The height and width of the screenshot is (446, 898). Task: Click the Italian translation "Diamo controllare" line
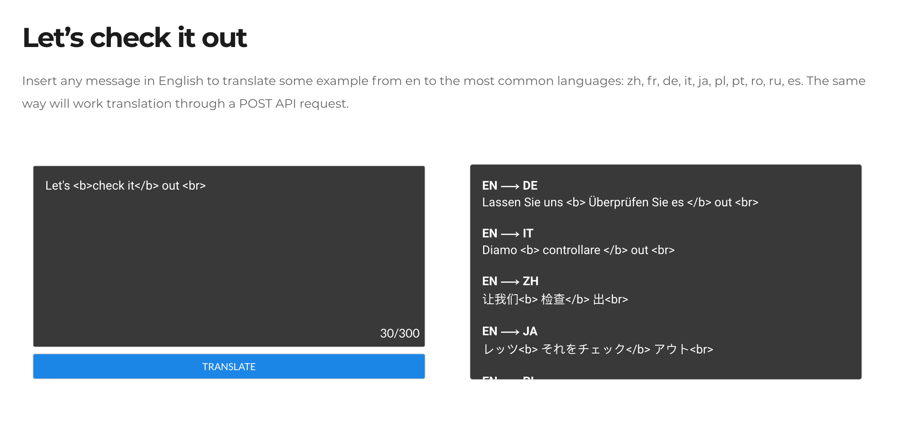[x=578, y=250]
